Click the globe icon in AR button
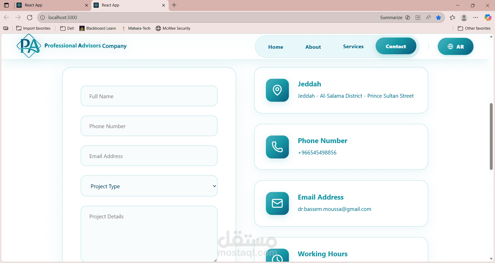Screen dimensions: 495x263 point(450,46)
